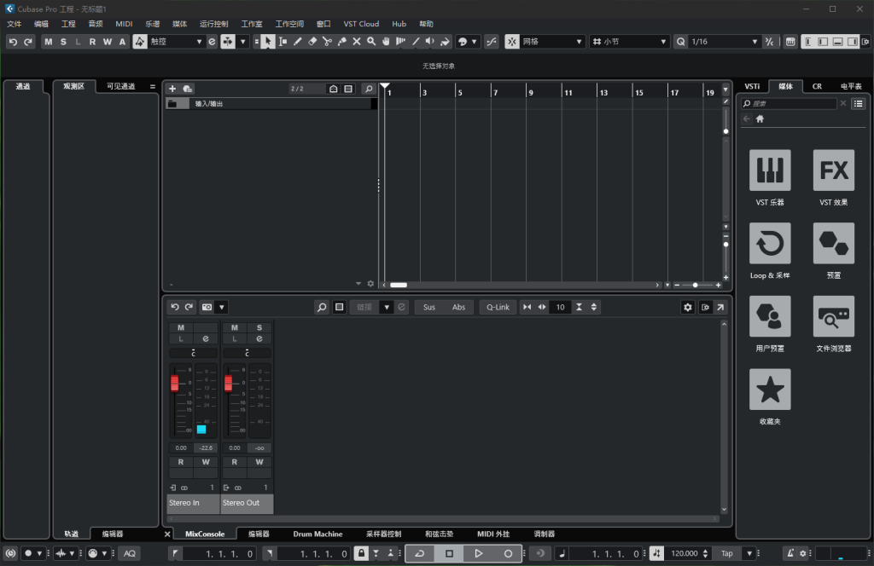Click the Sus button in MixConsole
This screenshot has width=874, height=566.
[x=428, y=307]
